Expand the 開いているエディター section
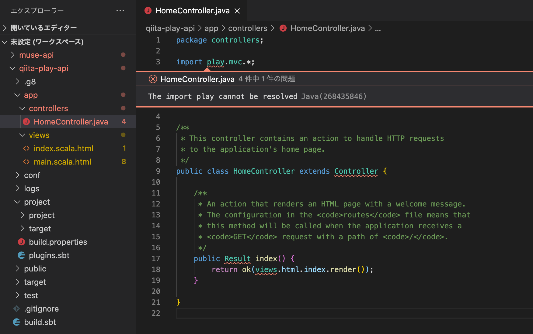This screenshot has height=334, width=533. pos(5,28)
